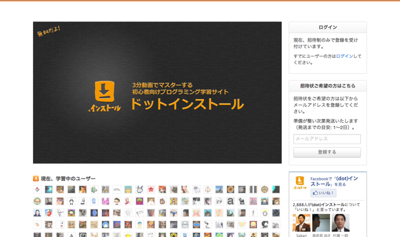
Task: Click the orange icon beside 現在、学習中のユーザー
Action: pos(35,179)
